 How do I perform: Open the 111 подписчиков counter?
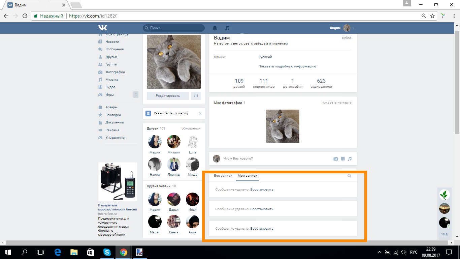(264, 83)
